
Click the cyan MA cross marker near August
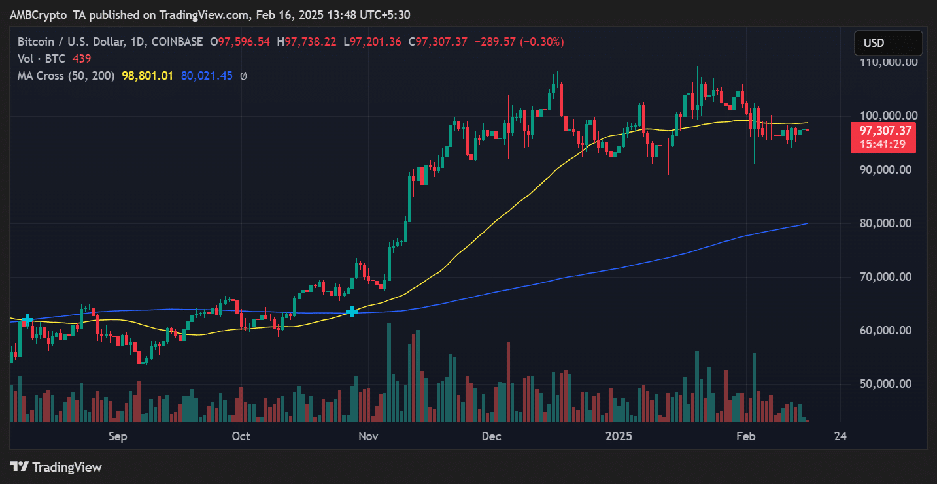(x=27, y=320)
